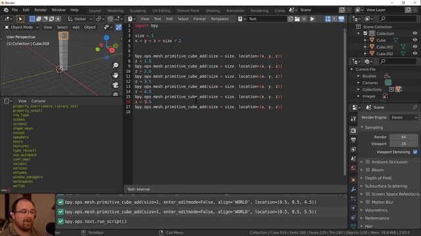Viewport: 421px width, 236px height.
Task: Open Render properties tab
Action: (x=353, y=130)
